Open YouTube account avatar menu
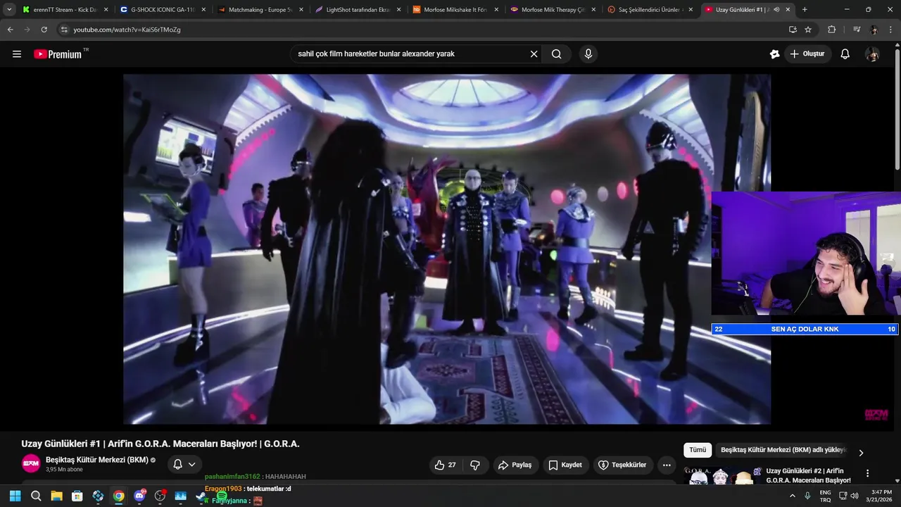This screenshot has width=901, height=507. (872, 54)
